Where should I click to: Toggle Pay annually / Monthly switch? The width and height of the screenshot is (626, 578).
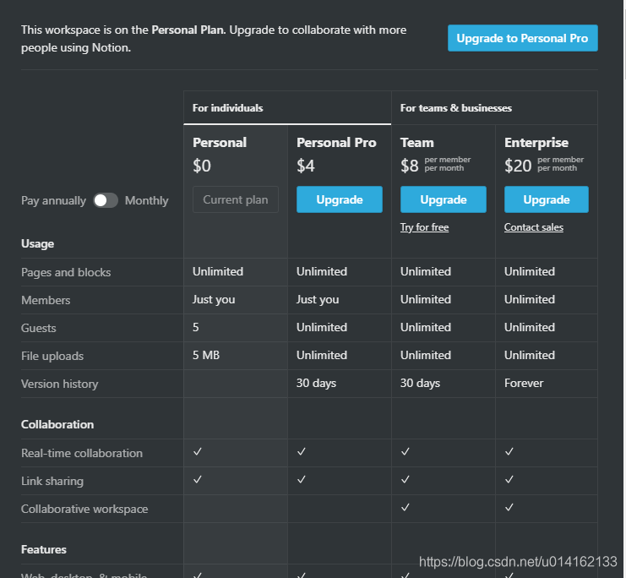pyautogui.click(x=106, y=200)
